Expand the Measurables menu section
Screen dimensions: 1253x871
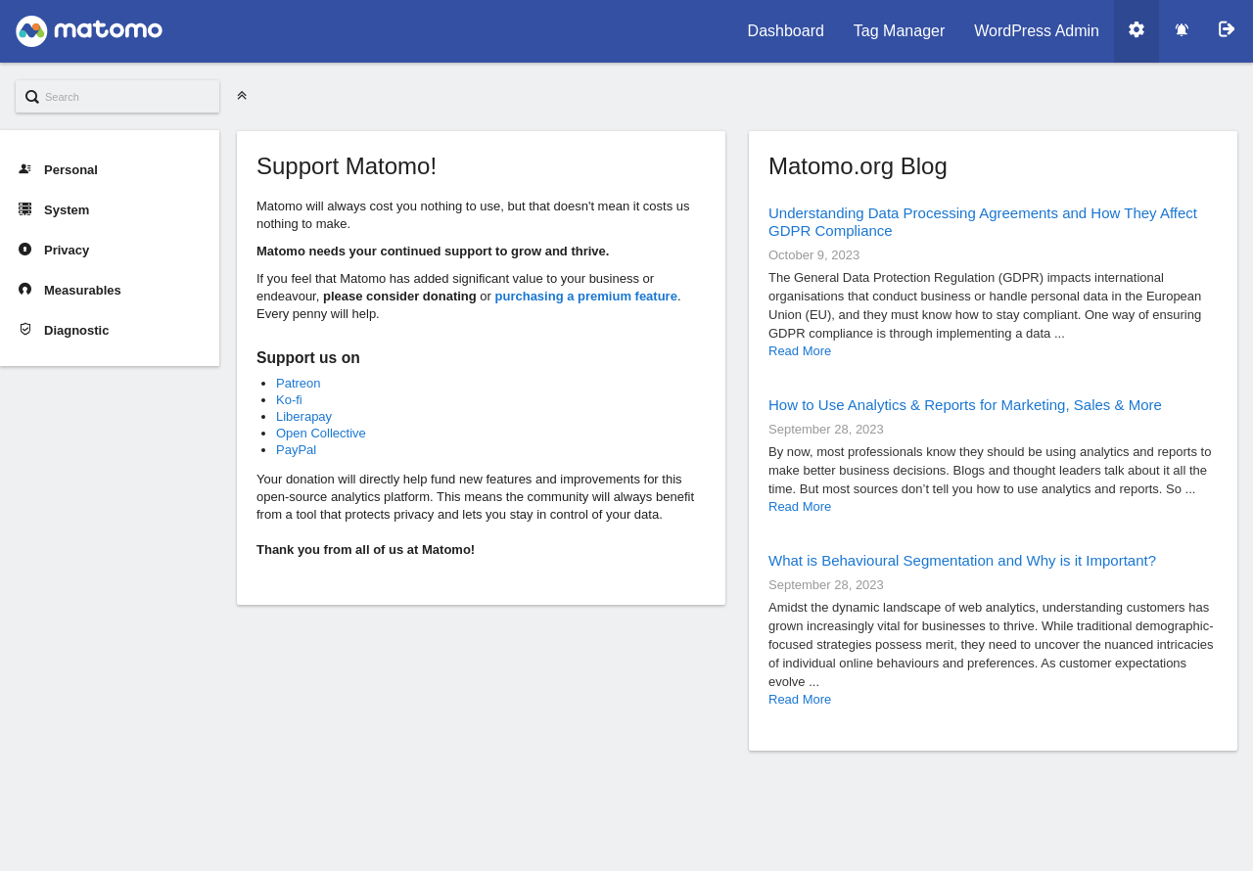coord(82,290)
